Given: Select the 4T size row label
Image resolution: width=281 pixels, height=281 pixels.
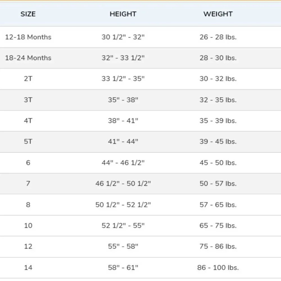Looking at the screenshot, I should pyautogui.click(x=28, y=121).
